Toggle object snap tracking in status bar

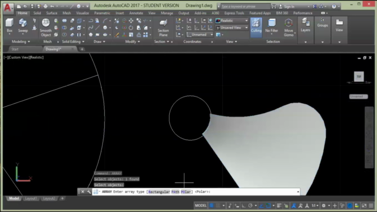coord(262,206)
